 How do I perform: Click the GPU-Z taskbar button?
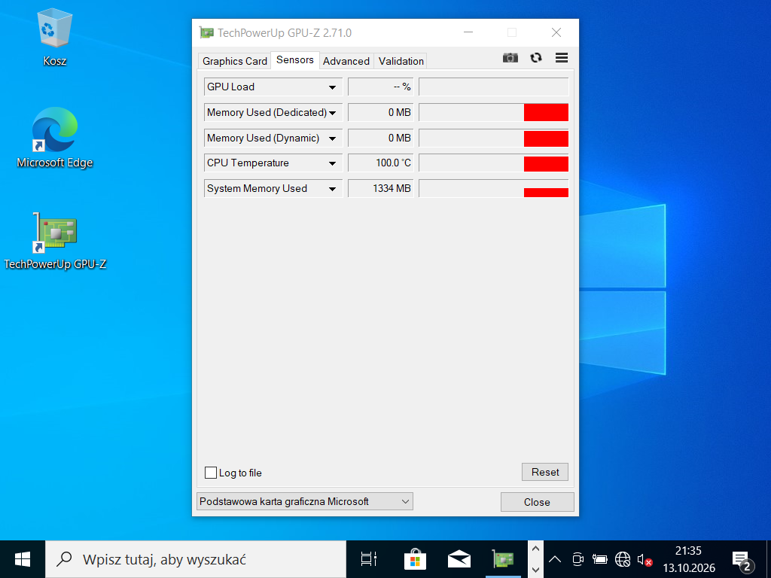tap(503, 559)
